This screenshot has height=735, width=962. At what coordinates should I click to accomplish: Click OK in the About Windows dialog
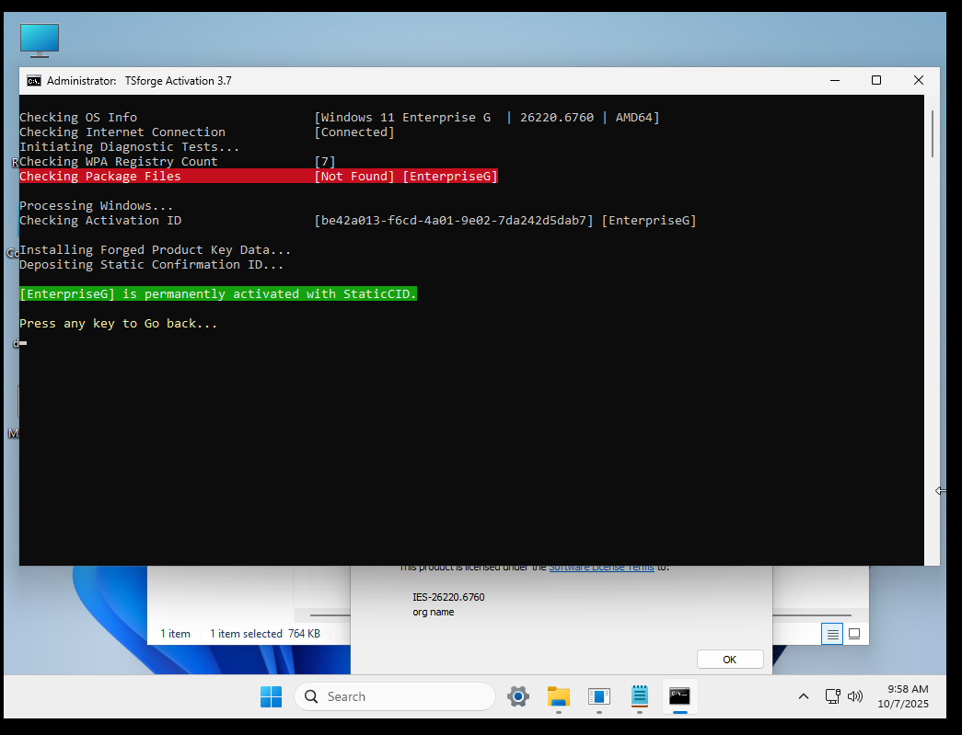point(730,660)
